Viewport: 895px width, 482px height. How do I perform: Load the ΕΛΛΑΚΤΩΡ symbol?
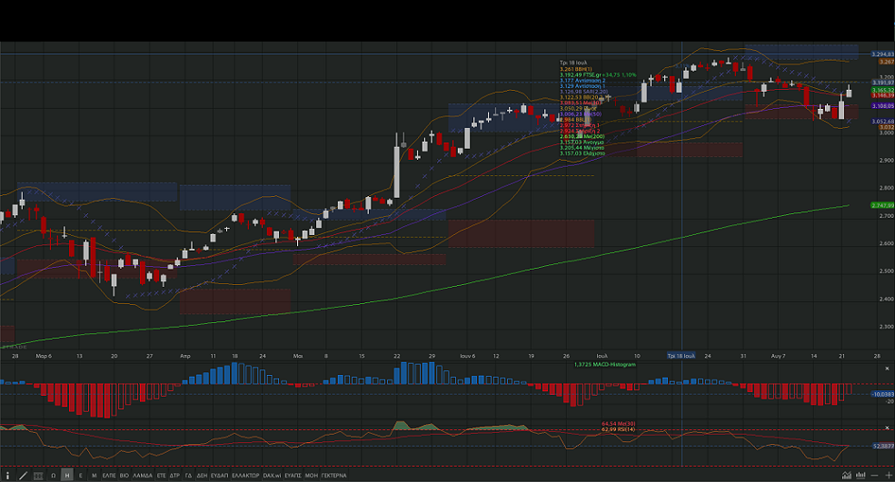coord(245,475)
